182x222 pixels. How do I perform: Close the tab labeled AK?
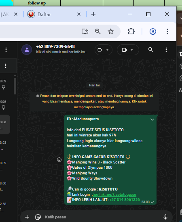(x=16, y=14)
